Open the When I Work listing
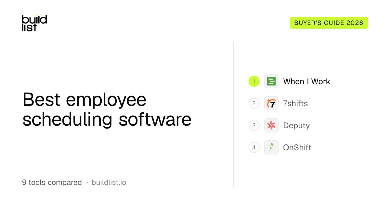The height and width of the screenshot is (204, 390). 306,81
